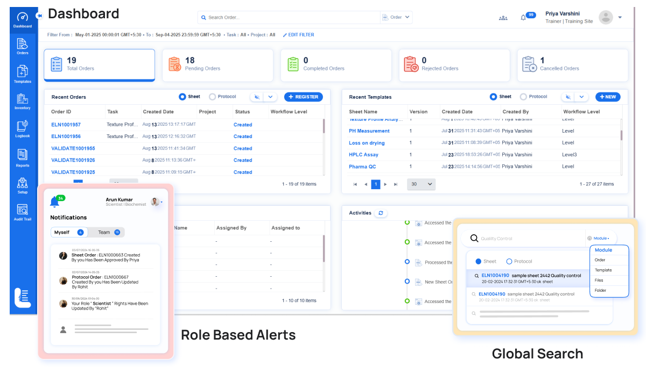Viewport: 646px width, 367px height.
Task: Click page 1 in Templates pagination
Action: click(376, 184)
